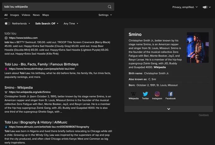Click the allmusic.com biography URL
215x145 pixels.
tap(49, 127)
